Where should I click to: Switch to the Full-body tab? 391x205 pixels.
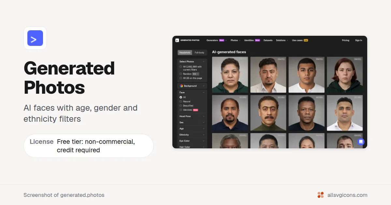coord(199,52)
